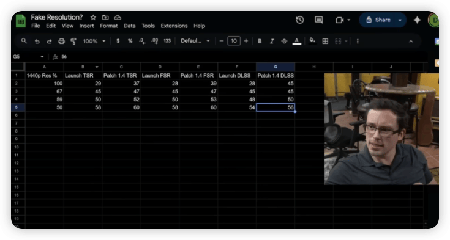Viewport: 450px width, 240px height.
Task: Open Share options dropdown arrow
Action: coord(400,20)
